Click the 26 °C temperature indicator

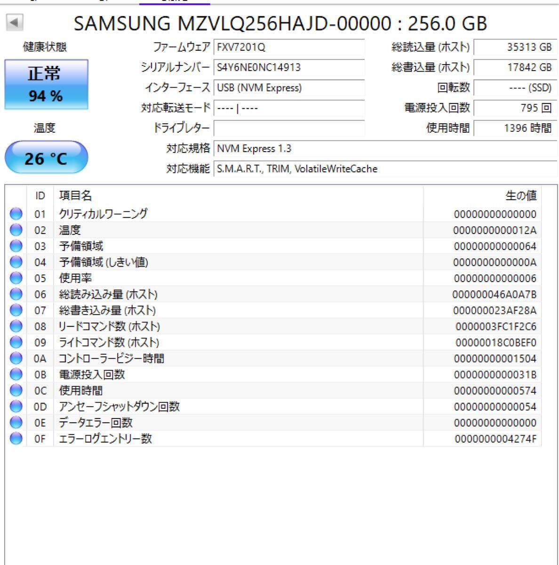[46, 158]
